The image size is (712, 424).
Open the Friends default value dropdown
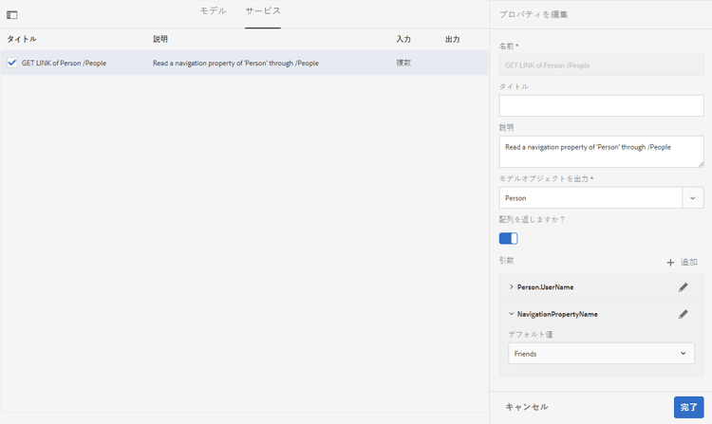(601, 353)
